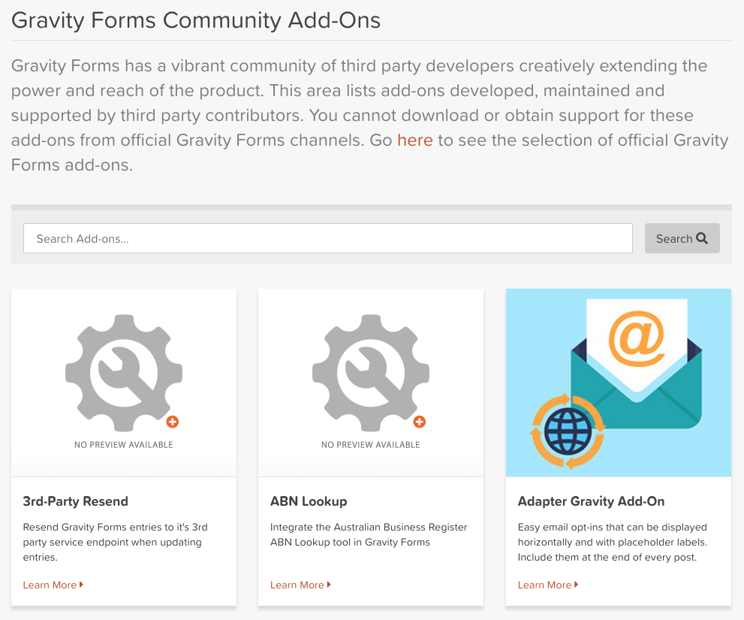The image size is (744, 620).
Task: Open the 'here' official add-ons link
Action: point(414,140)
